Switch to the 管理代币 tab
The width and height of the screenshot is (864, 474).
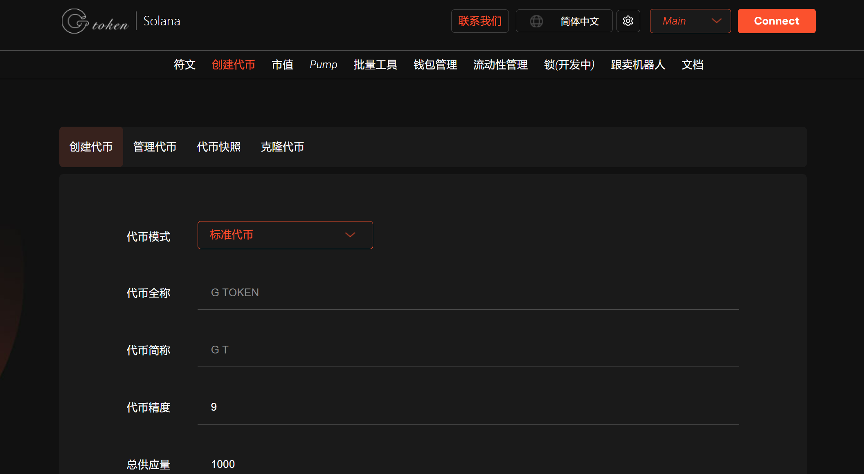coord(155,147)
